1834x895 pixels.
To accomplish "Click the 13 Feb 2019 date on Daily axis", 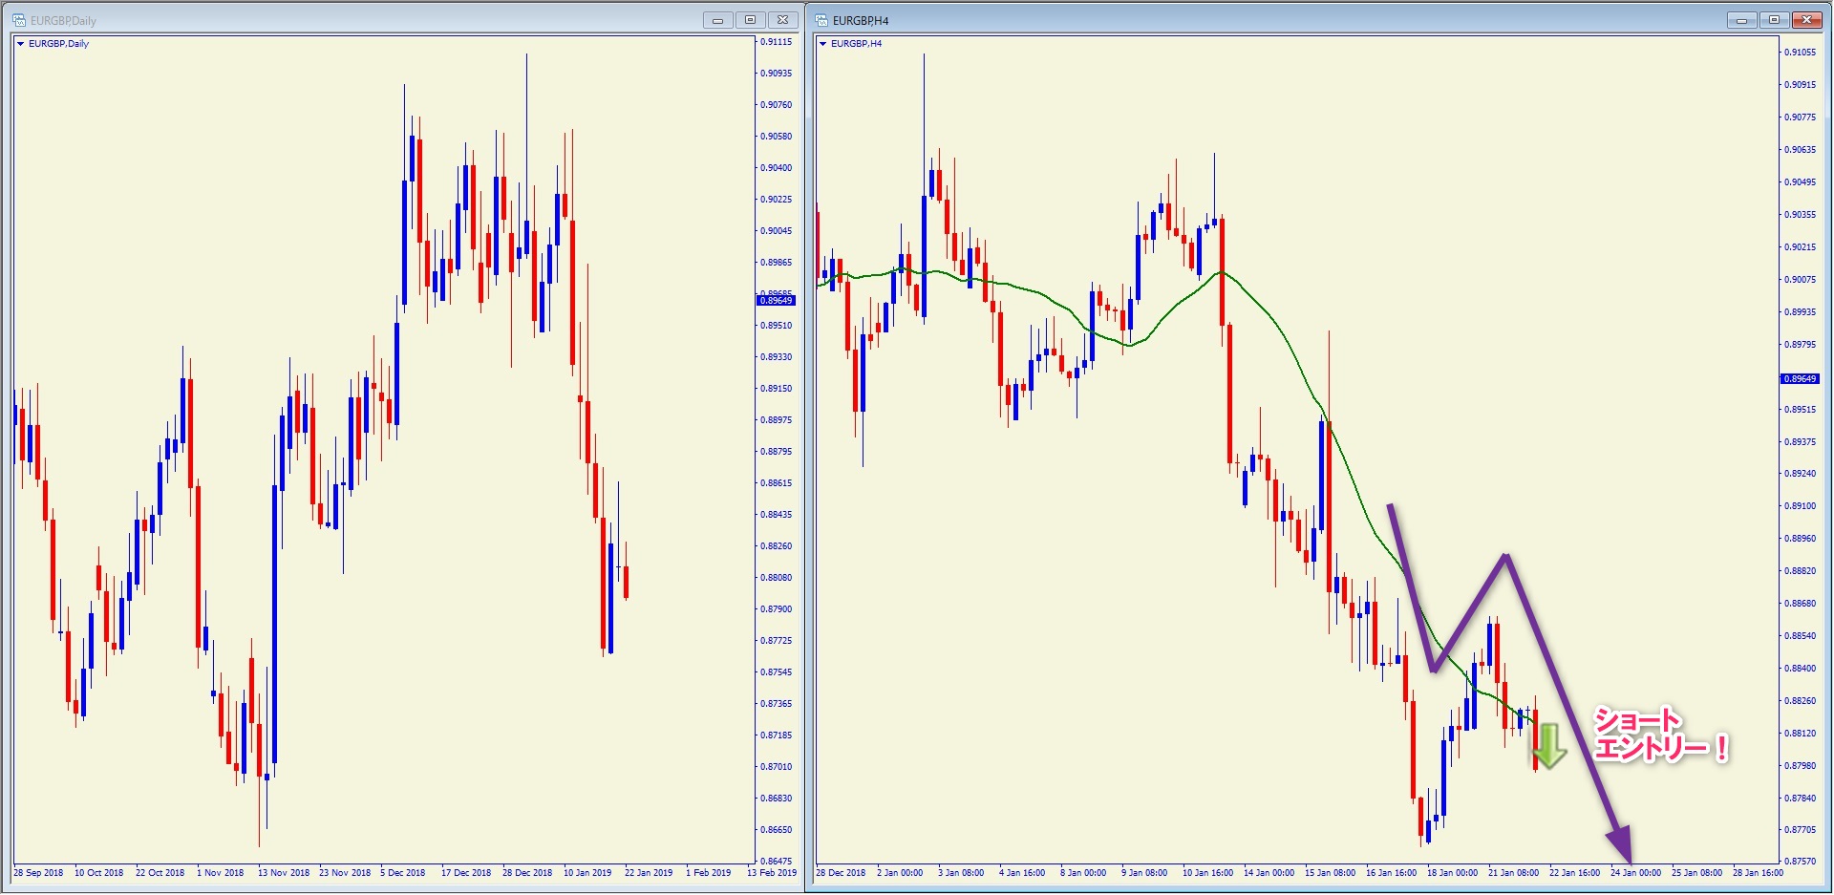I will [772, 873].
